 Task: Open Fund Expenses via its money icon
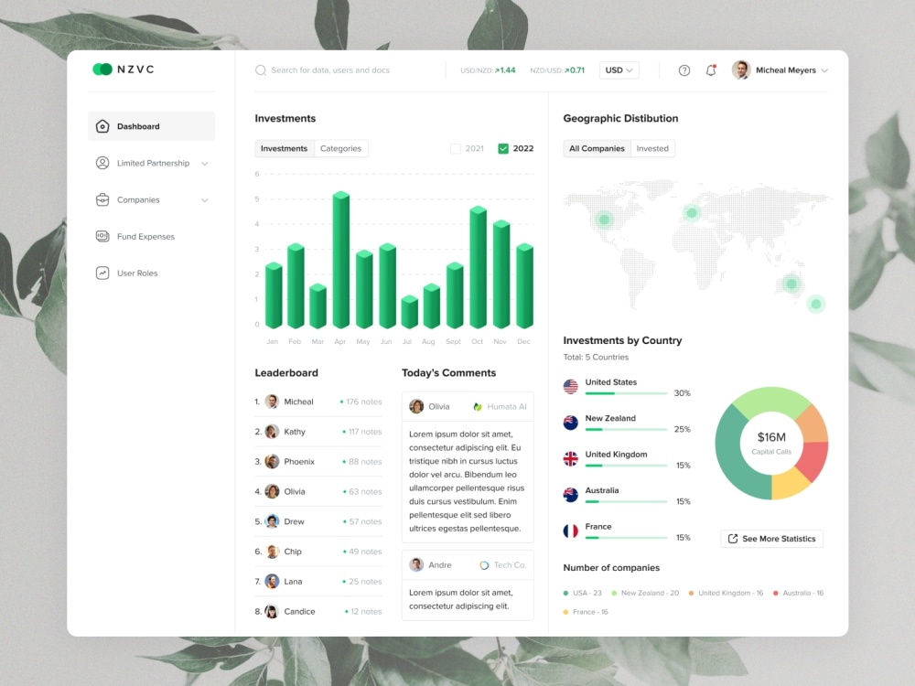tap(102, 236)
